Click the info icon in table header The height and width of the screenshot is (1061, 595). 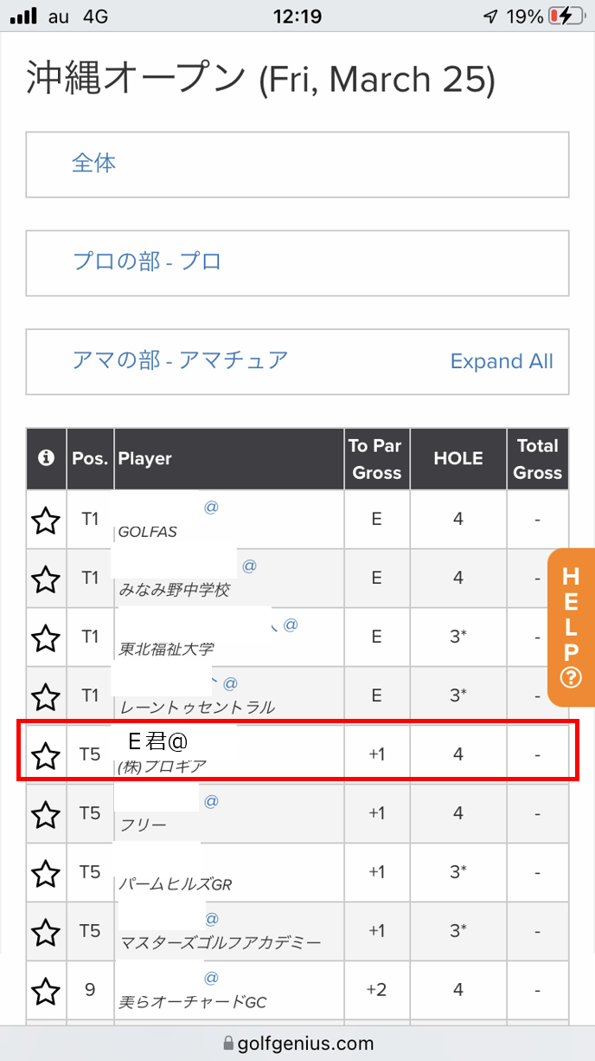46,459
